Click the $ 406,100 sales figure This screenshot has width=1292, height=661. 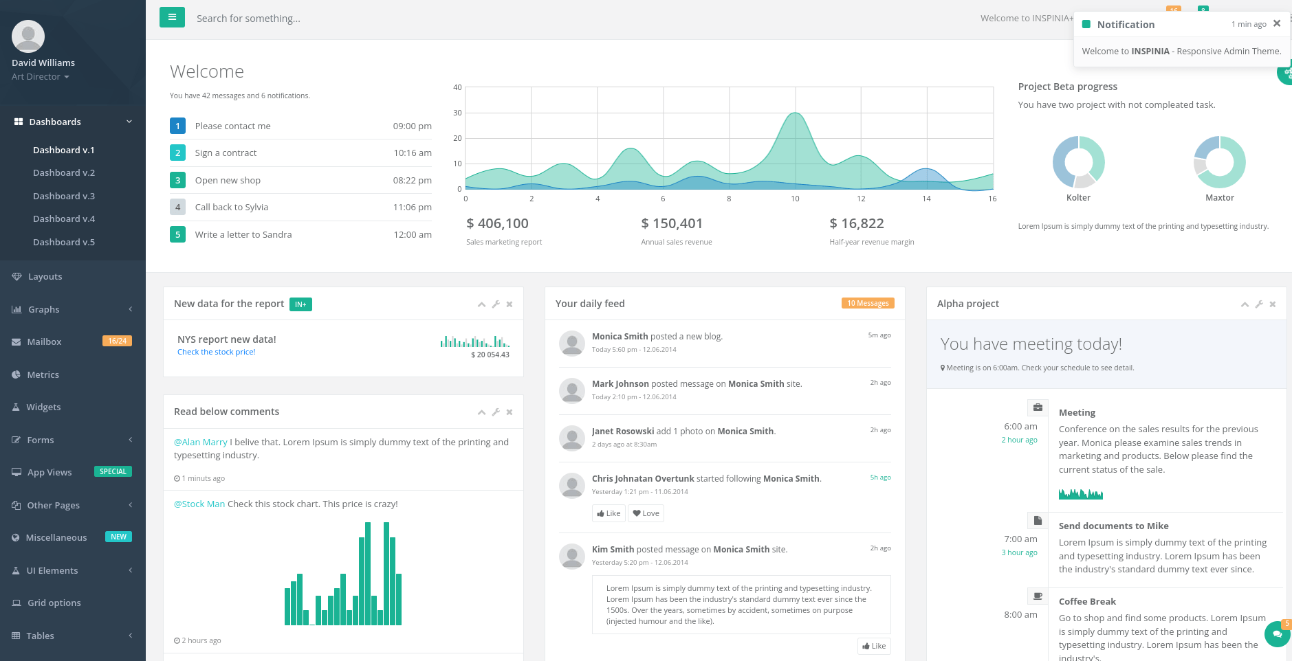tap(497, 223)
